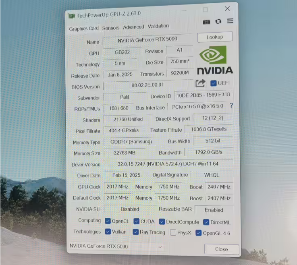Click the Texture Fillrate field 1636.8 GTexel/s
The image size is (297, 265).
tap(209, 129)
